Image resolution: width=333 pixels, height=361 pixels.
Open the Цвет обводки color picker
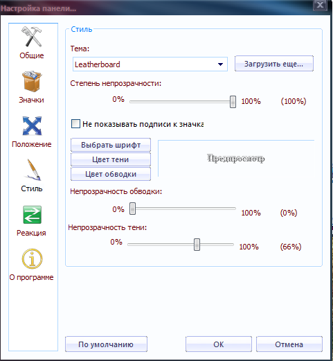pos(111,174)
